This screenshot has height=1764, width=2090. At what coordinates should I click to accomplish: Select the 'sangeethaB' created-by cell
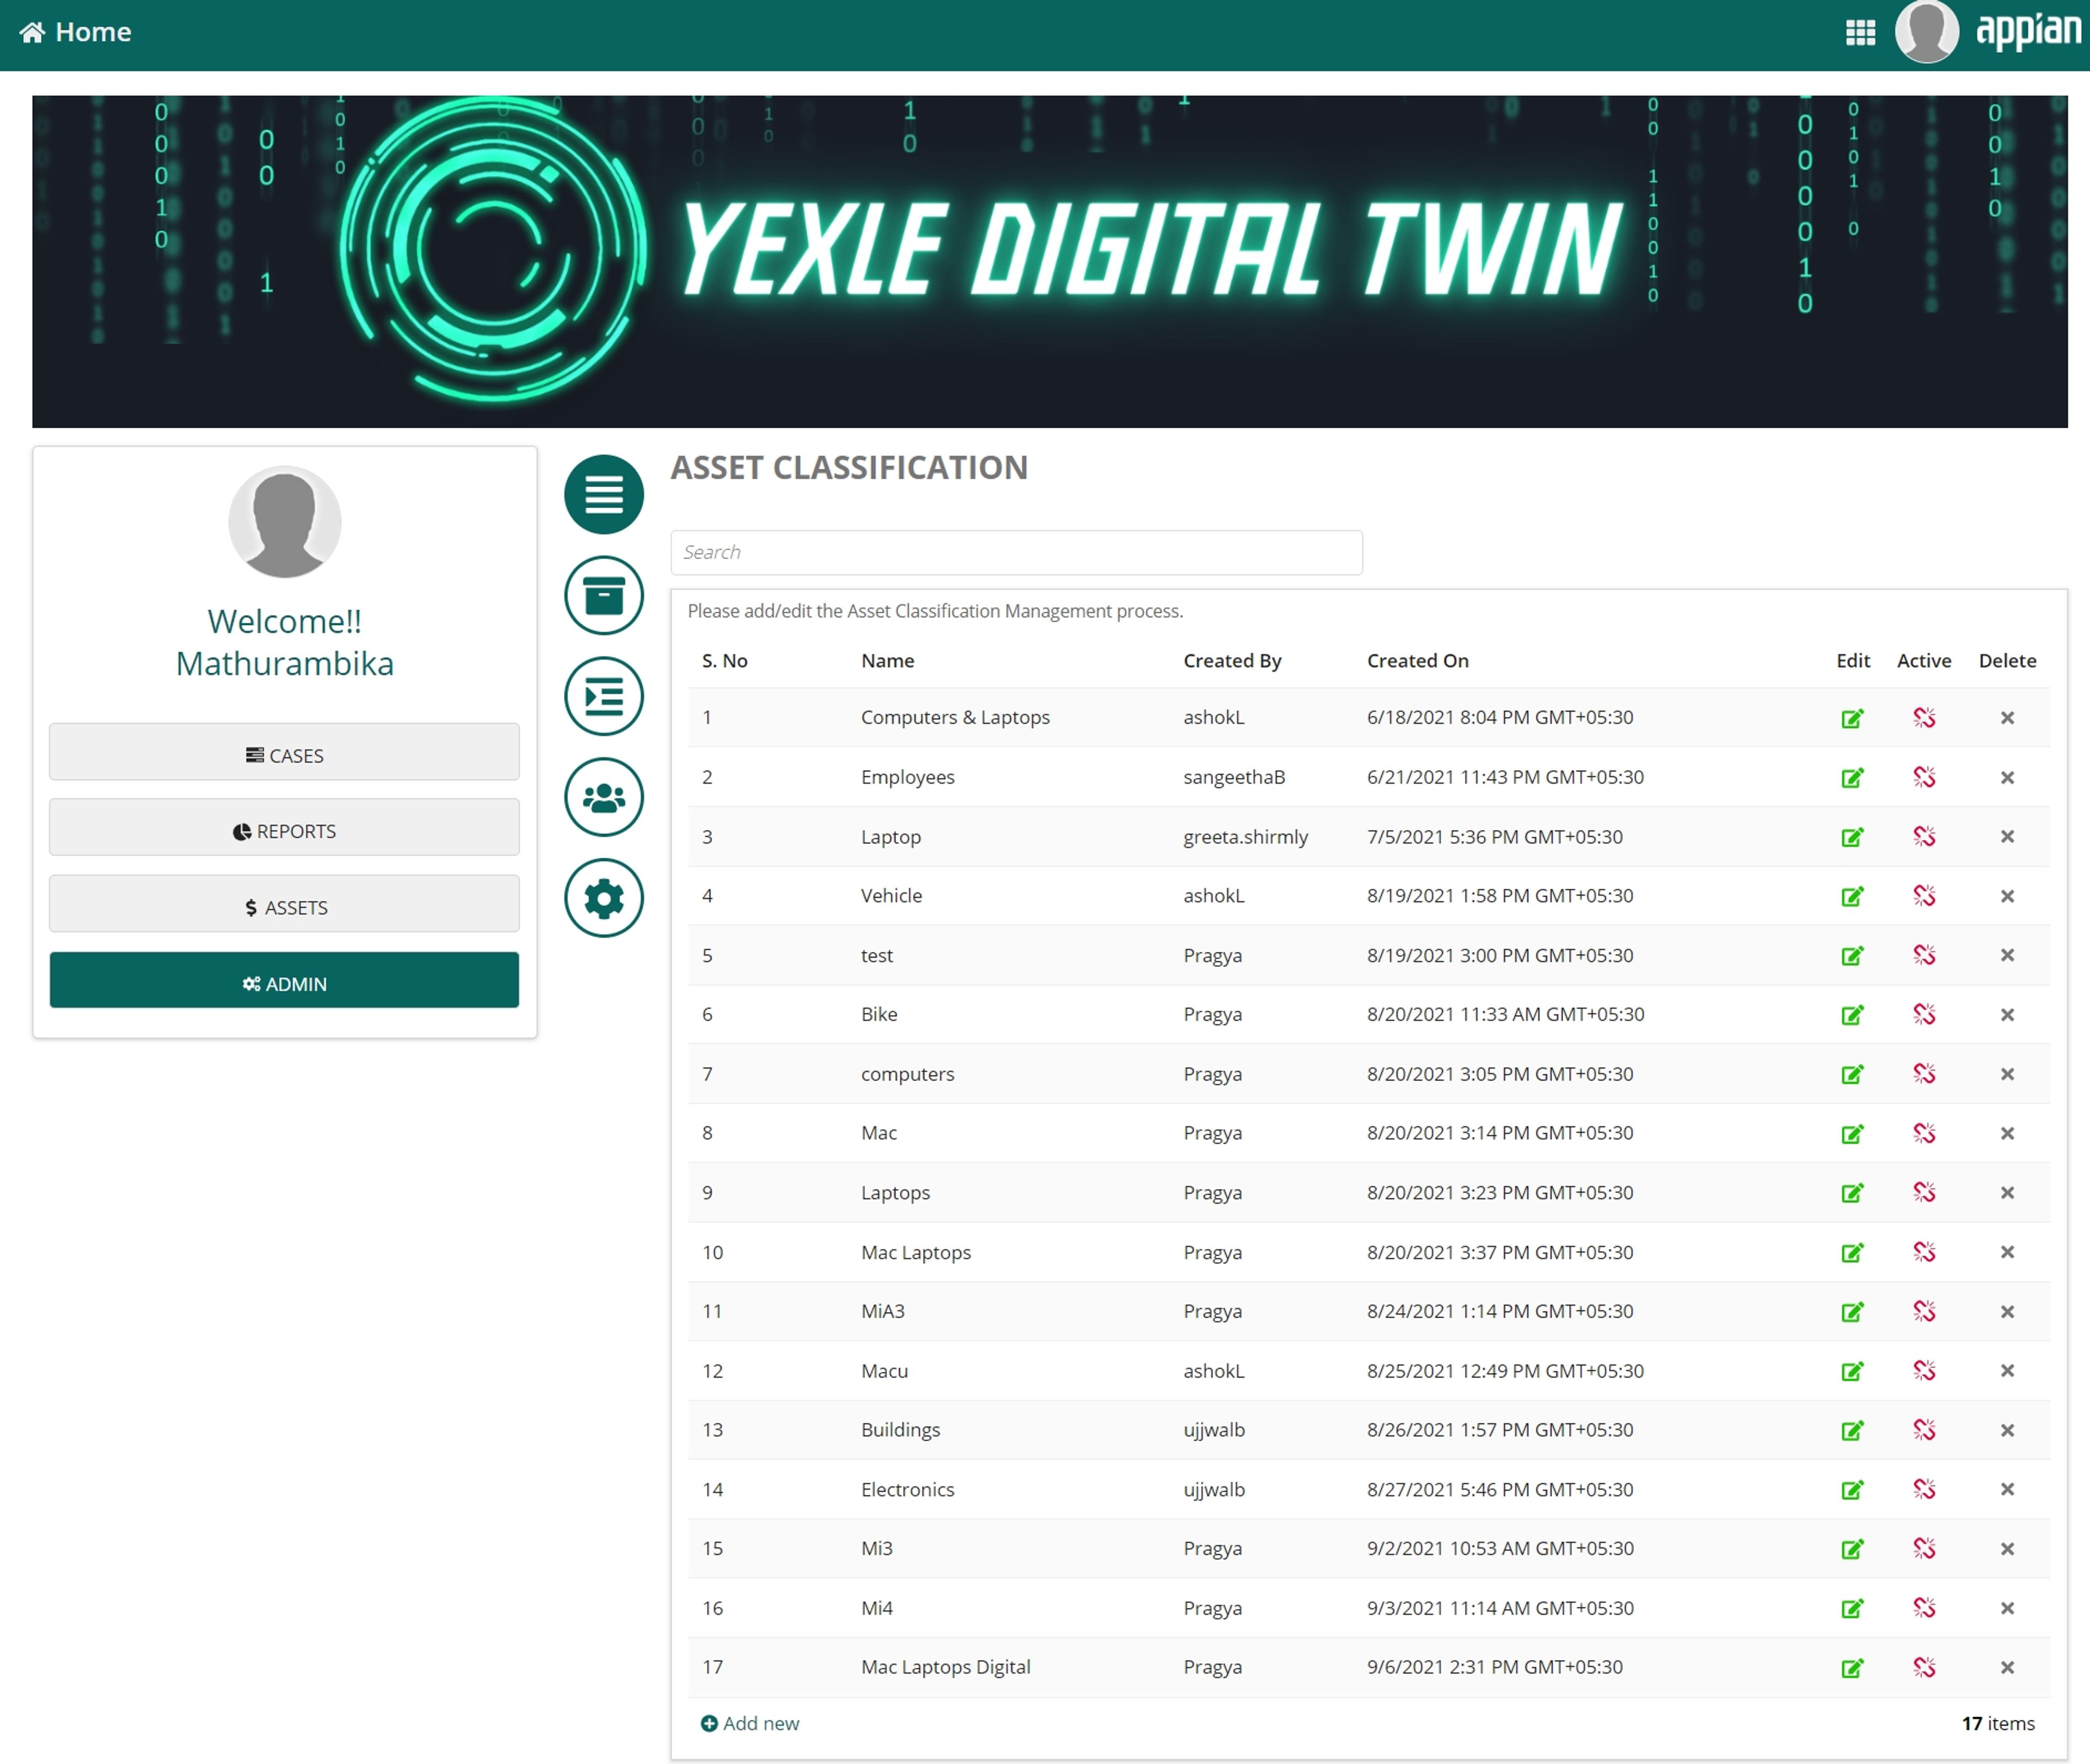pos(1234,777)
